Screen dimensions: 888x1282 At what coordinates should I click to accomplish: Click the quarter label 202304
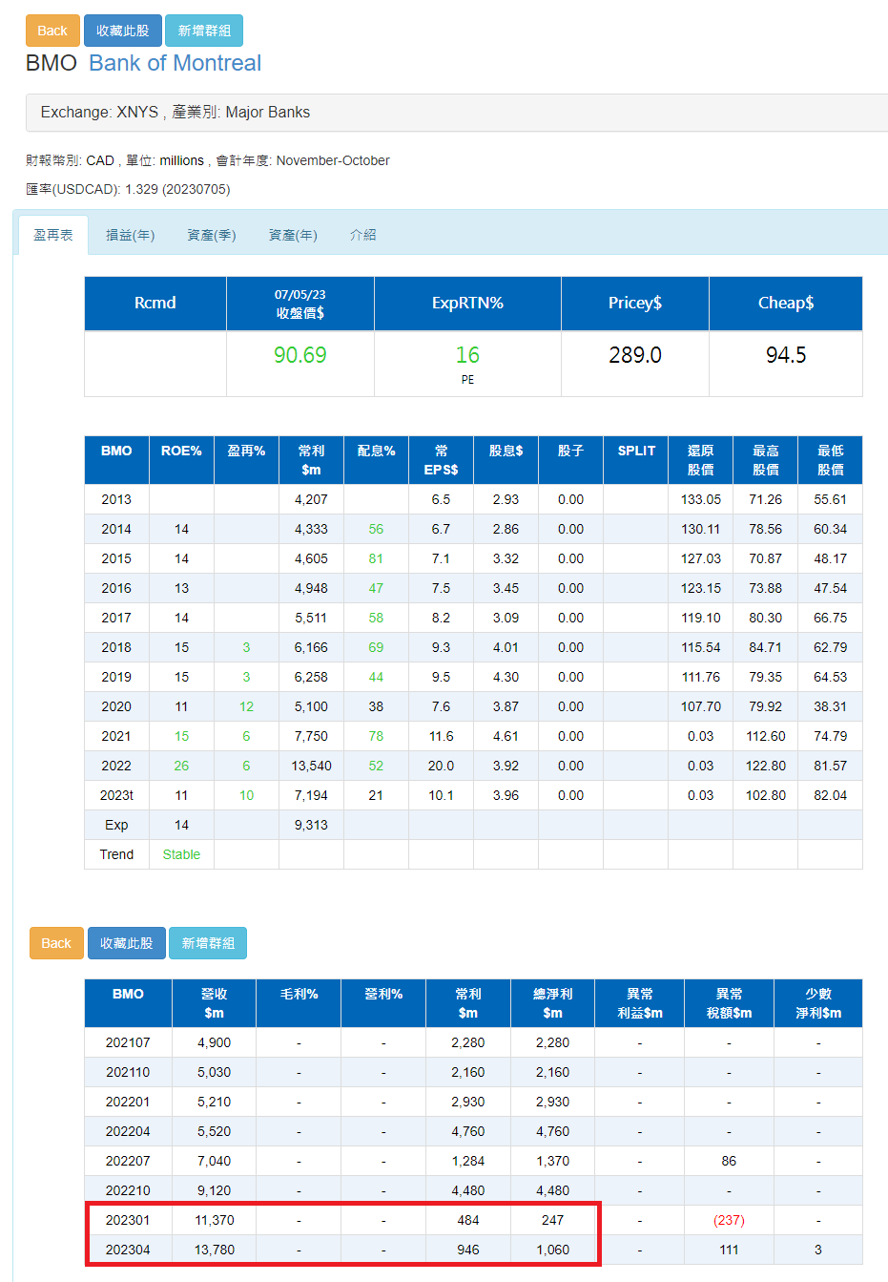[128, 1250]
